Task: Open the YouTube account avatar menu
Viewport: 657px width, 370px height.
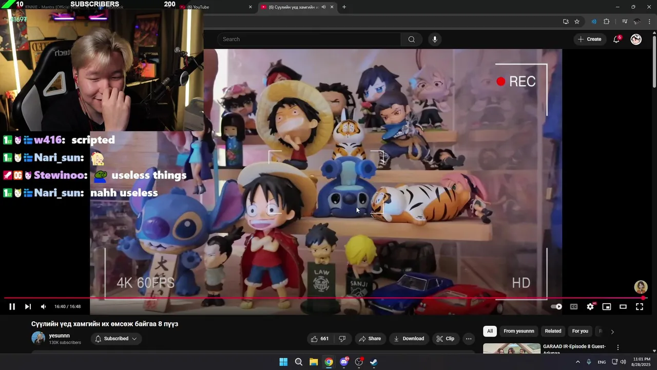Action: (x=636, y=39)
